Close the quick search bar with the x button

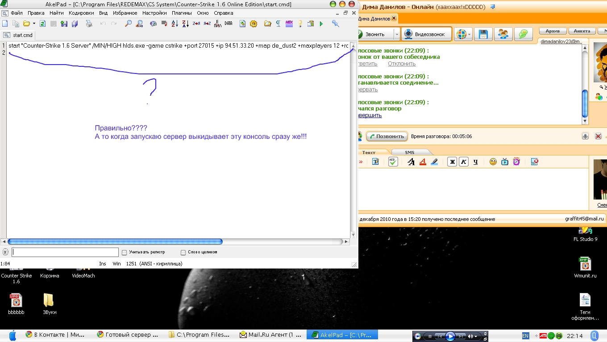[x=5, y=252]
